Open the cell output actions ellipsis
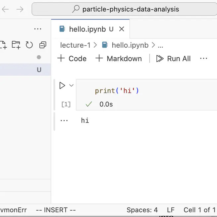Screen dimensions: 217x217 click(x=64, y=121)
